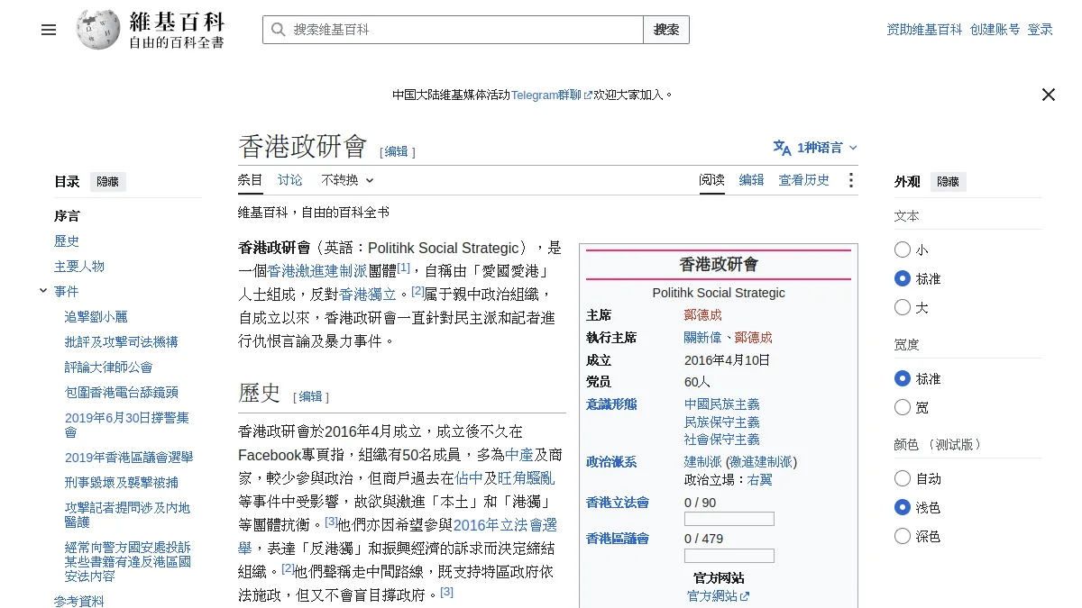Open the 不转换 variant dropdown
The height and width of the screenshot is (608, 1082).
347,180
